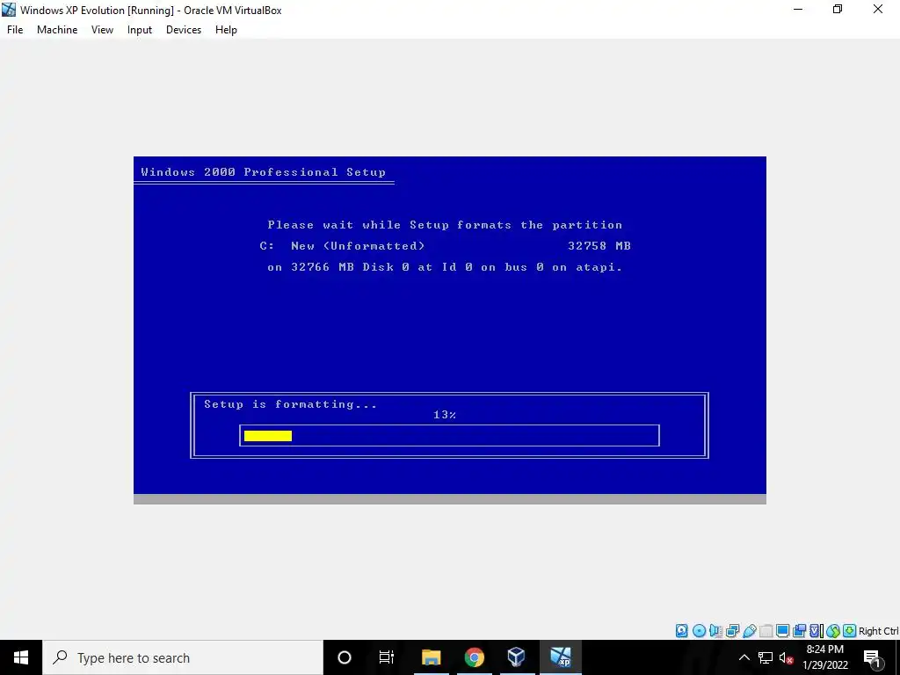
Task: Select the running XP VM taskbar icon
Action: (x=560, y=657)
